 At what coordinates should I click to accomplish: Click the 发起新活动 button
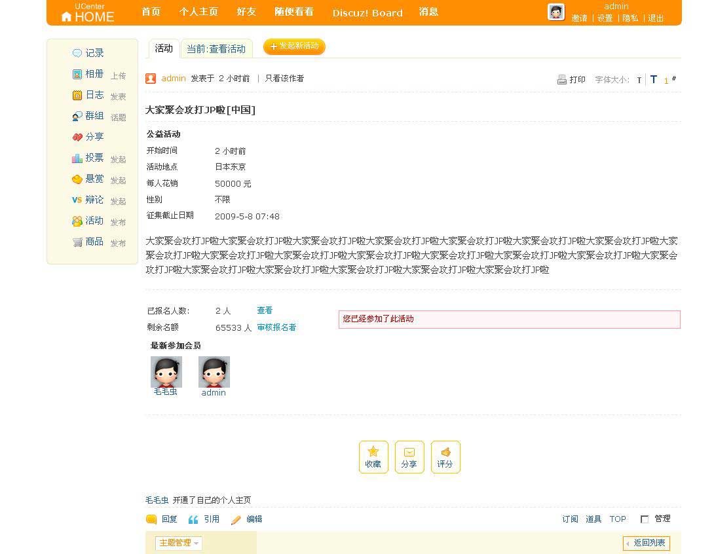pyautogui.click(x=294, y=46)
